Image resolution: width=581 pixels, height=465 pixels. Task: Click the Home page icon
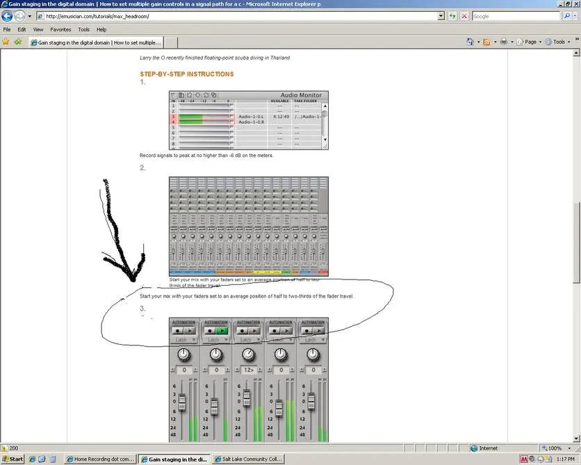coord(470,42)
